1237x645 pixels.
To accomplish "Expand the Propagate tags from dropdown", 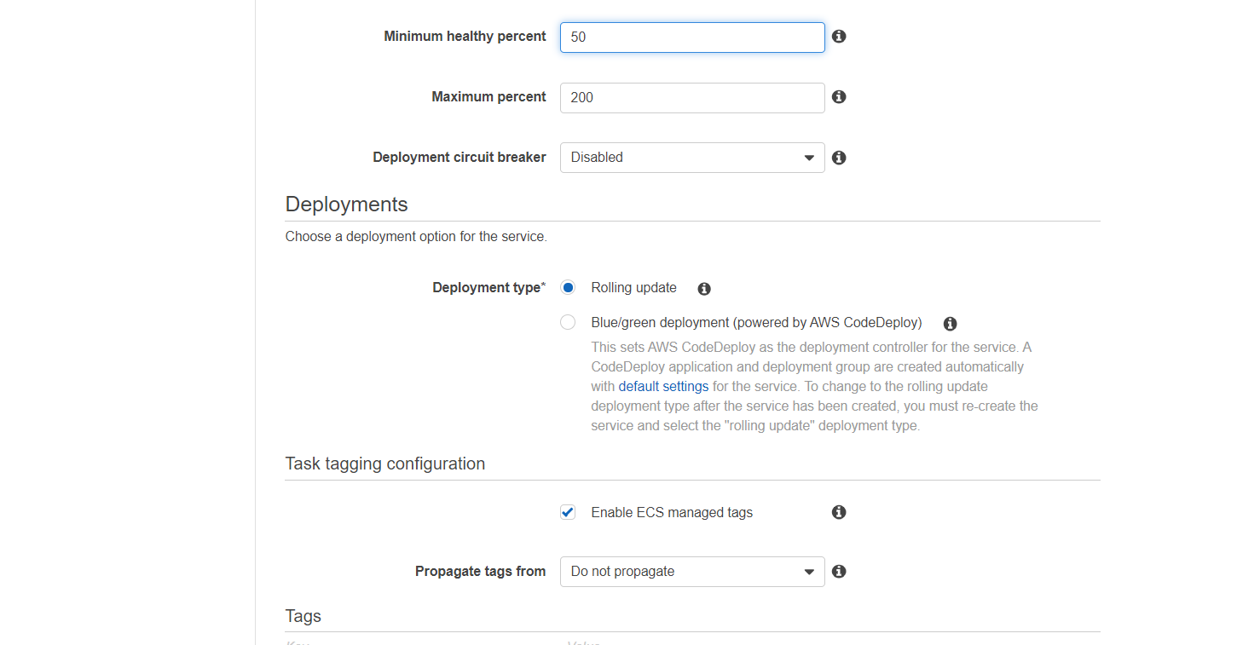I will coord(691,572).
